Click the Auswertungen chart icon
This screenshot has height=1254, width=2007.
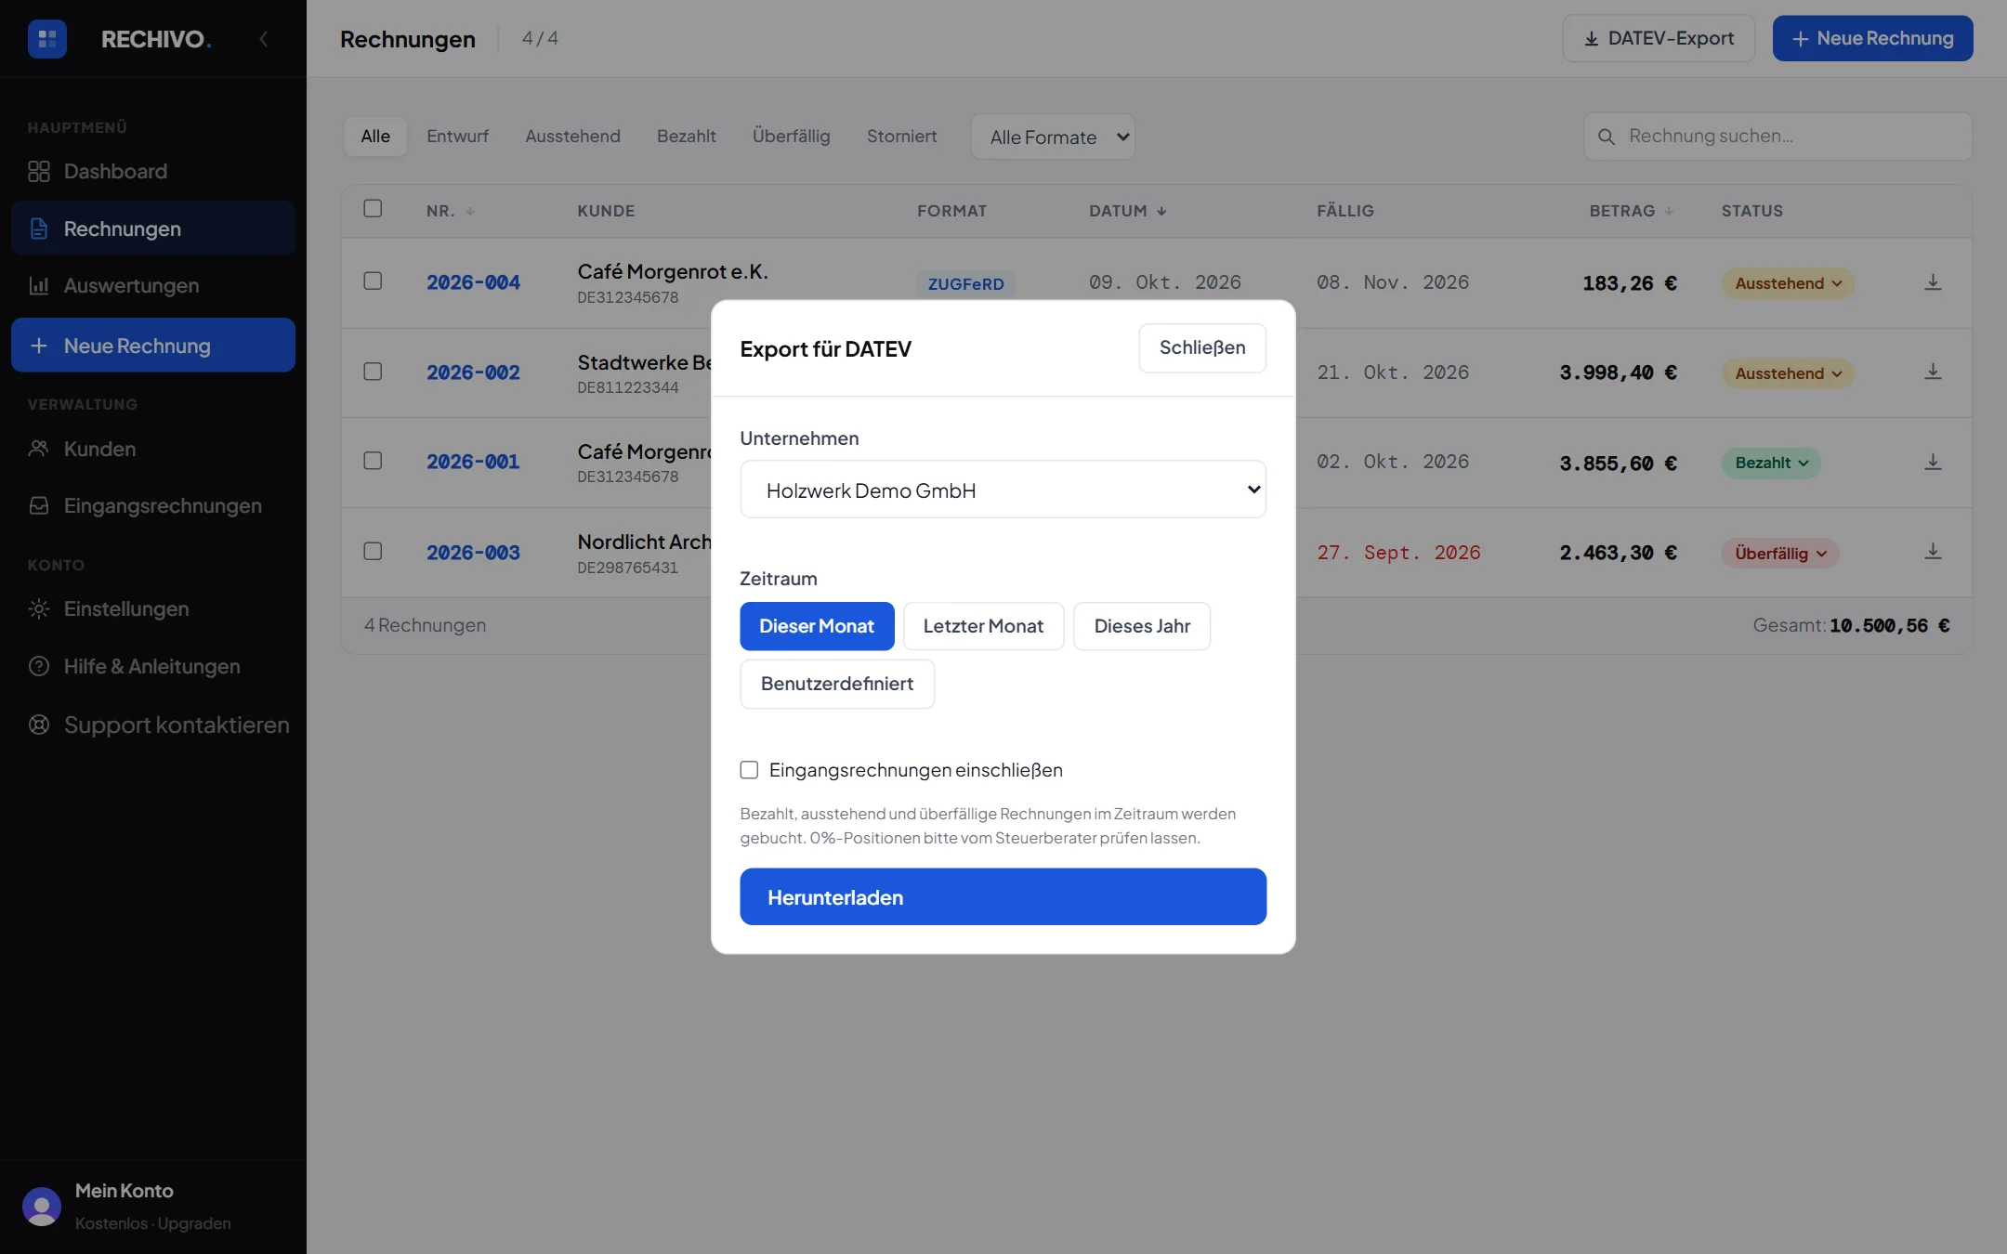[39, 286]
